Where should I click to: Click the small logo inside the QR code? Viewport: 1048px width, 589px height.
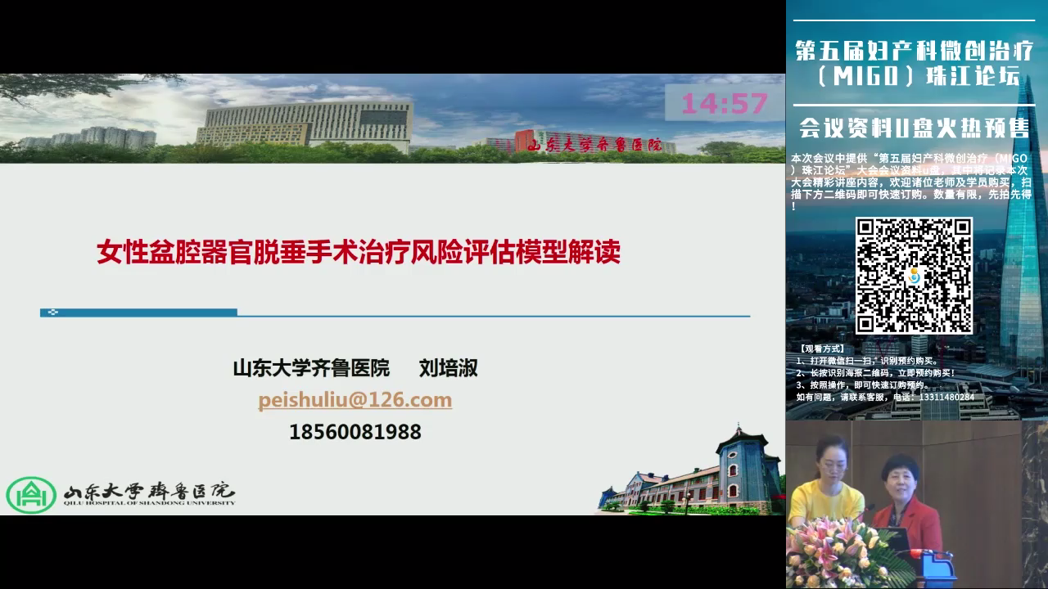[915, 277]
